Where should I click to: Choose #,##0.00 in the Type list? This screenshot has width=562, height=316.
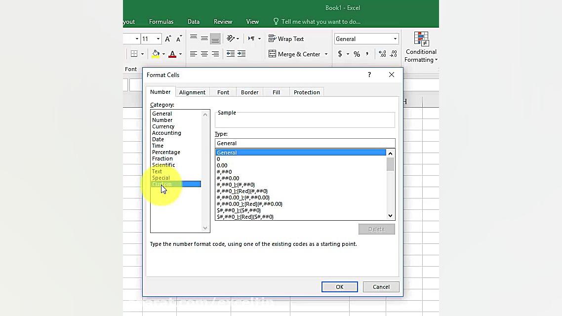tap(228, 178)
